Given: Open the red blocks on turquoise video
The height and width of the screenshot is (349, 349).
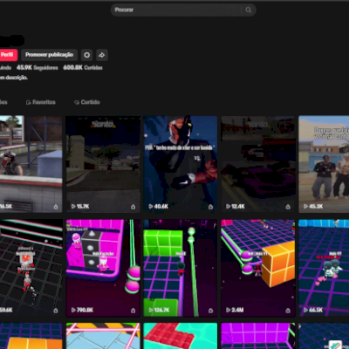Looking at the screenshot, I should (x=181, y=336).
